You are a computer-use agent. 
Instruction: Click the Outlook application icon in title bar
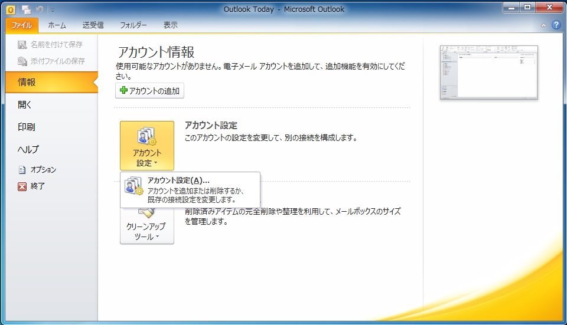(11, 10)
